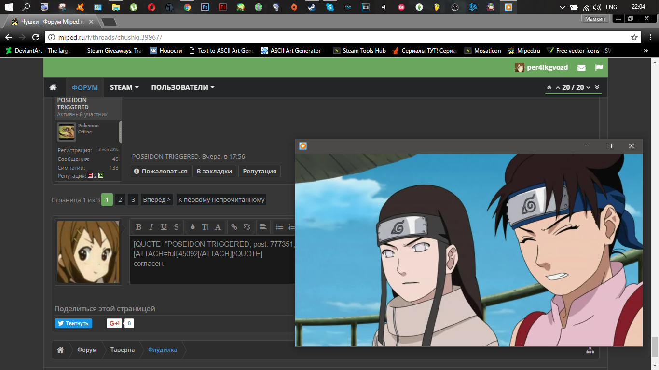Show hidden tray icons chevron

coord(562,7)
